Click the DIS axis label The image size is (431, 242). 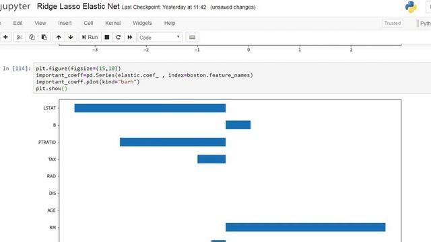pos(53,194)
